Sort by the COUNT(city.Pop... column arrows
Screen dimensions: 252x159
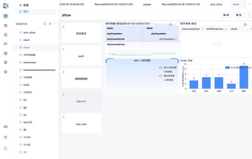tap(227, 29)
